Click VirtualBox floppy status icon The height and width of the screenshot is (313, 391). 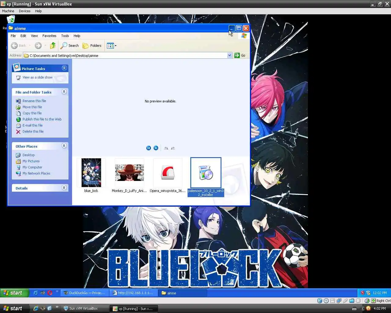(332, 301)
